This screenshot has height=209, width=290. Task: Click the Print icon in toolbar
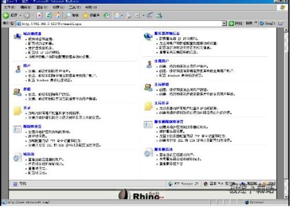pyautogui.click(x=128, y=15)
